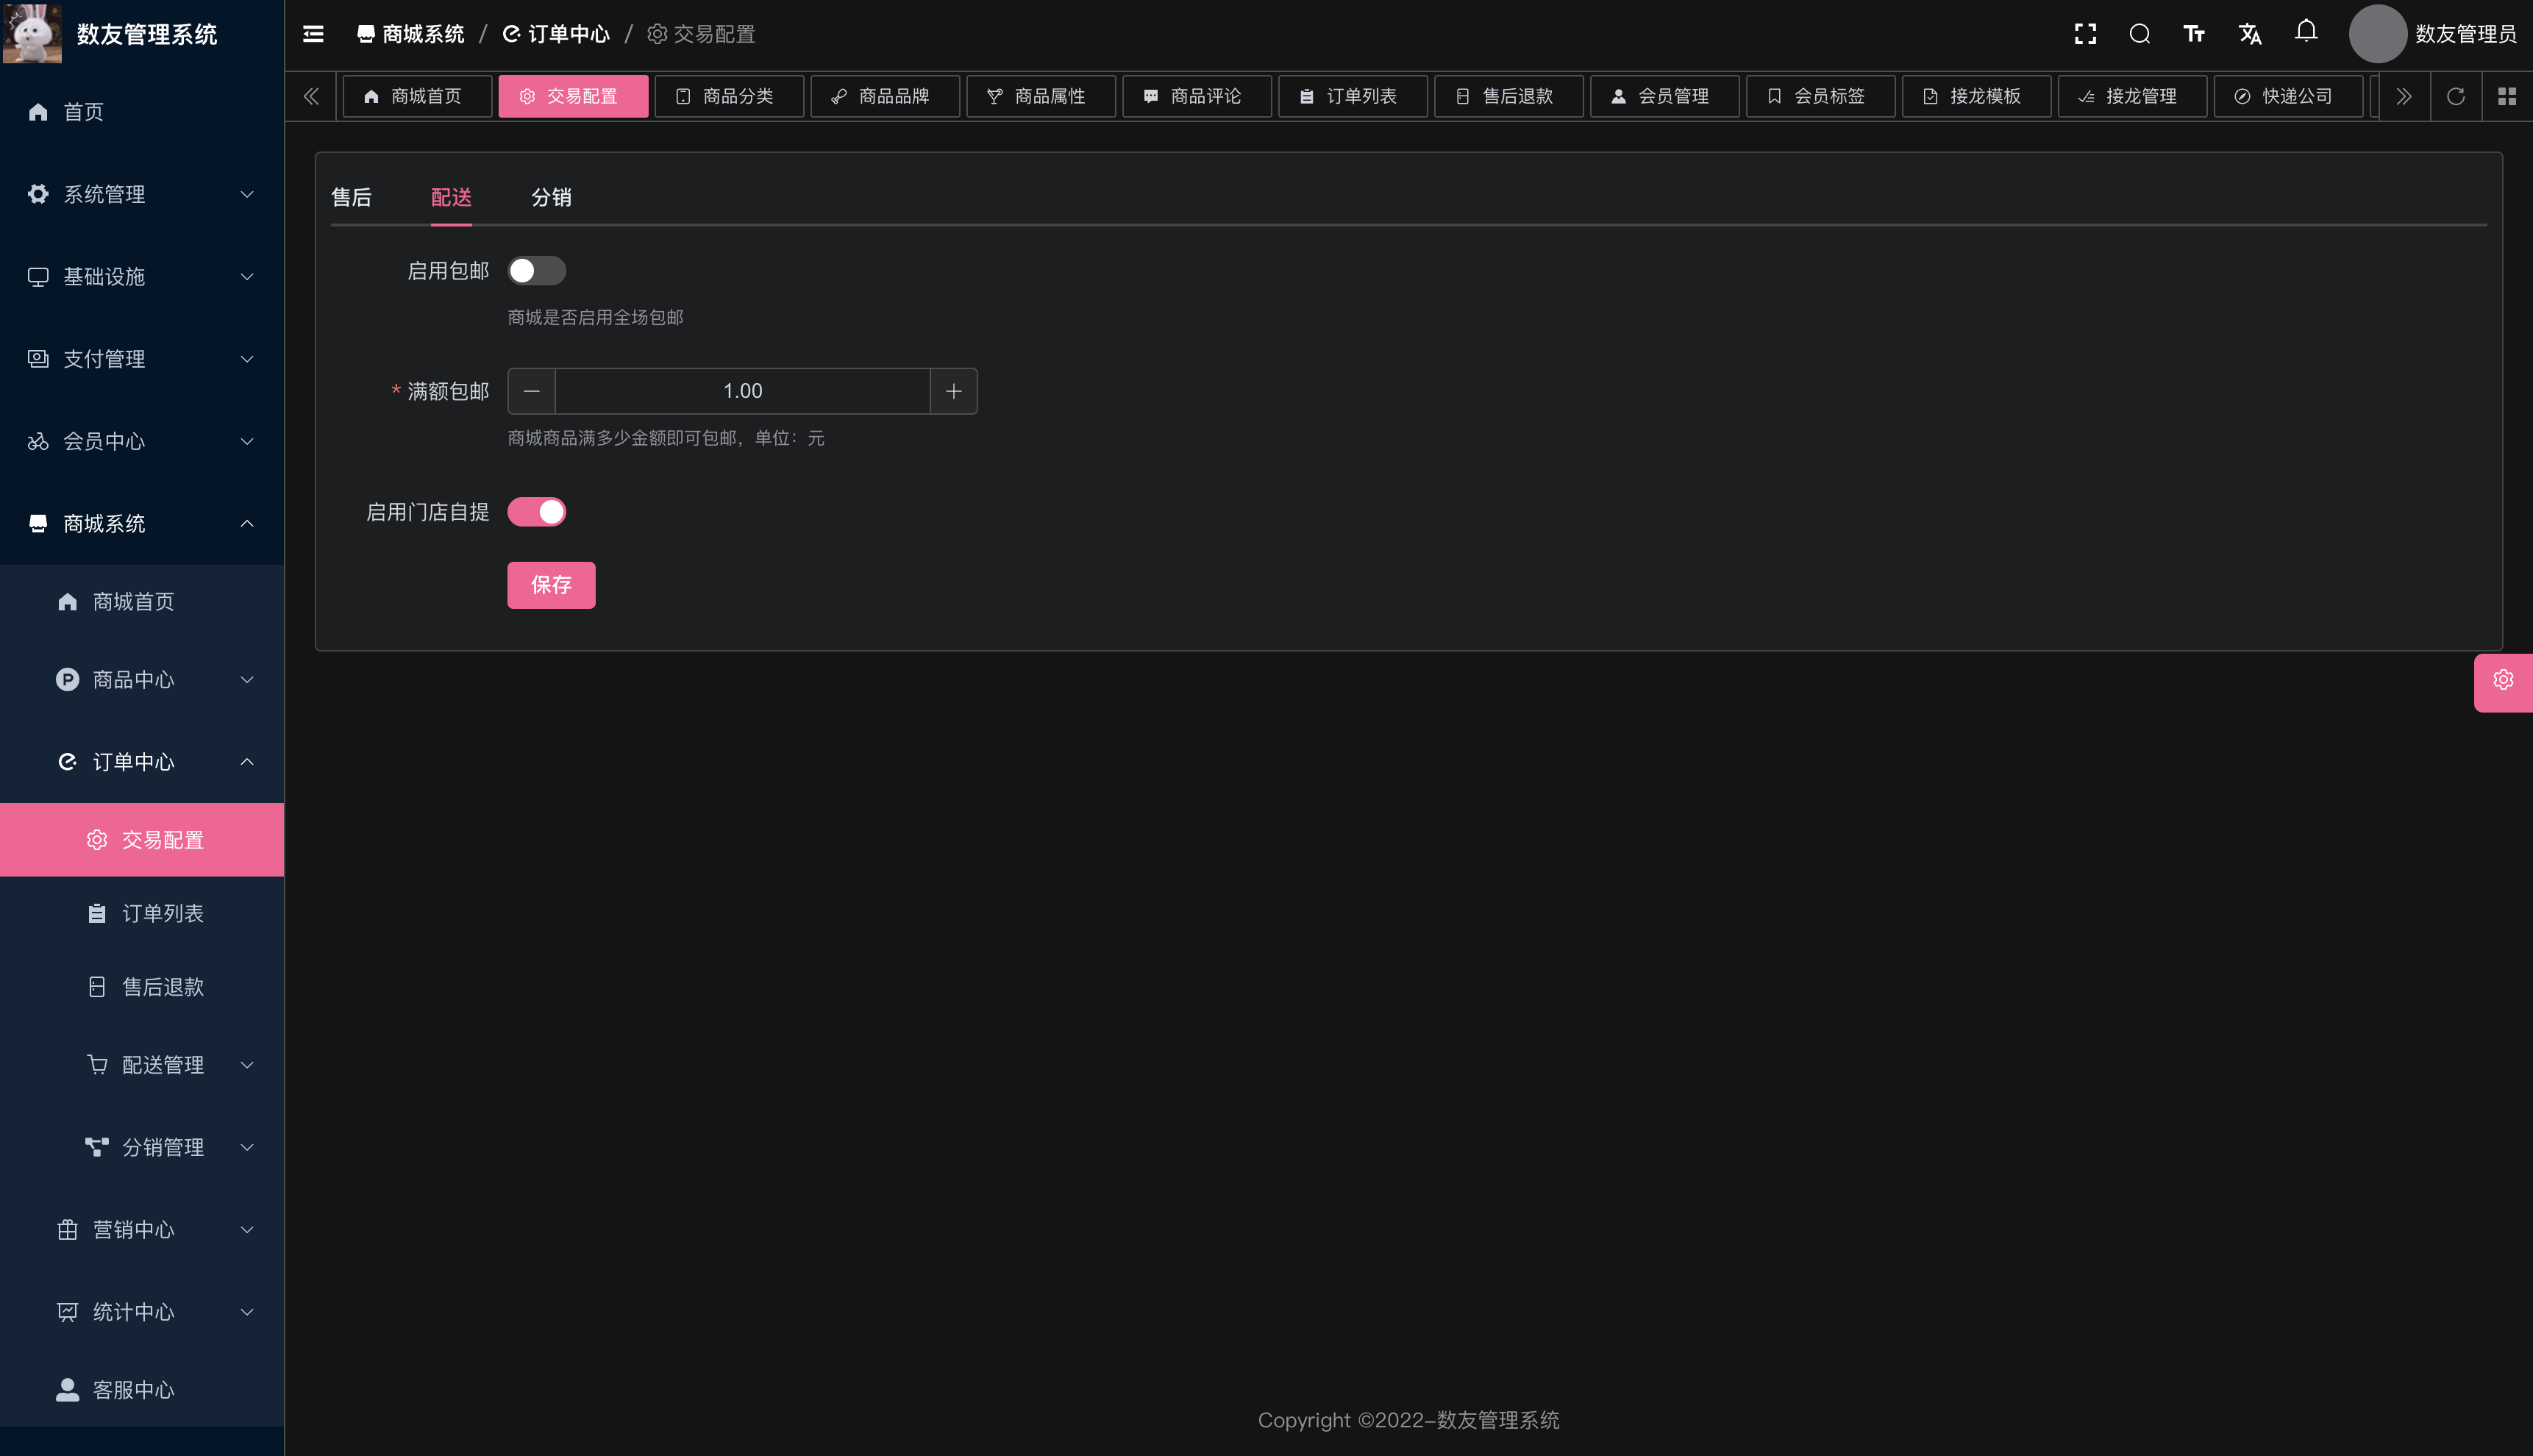This screenshot has height=1456, width=2533.
Task: Click 交易配置 breadcrumb item
Action: click(701, 34)
